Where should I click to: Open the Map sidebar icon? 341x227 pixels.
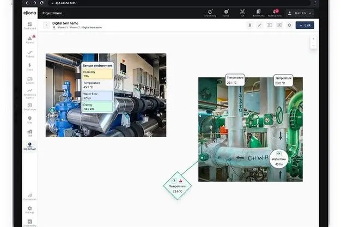point(30,120)
